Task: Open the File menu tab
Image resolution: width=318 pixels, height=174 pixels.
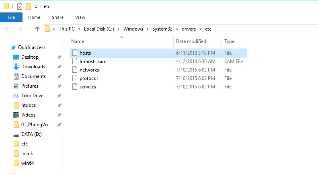Action: (x=11, y=17)
